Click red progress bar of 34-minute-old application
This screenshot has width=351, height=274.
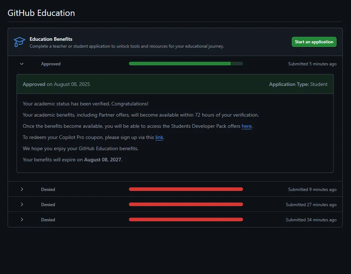[186, 219]
